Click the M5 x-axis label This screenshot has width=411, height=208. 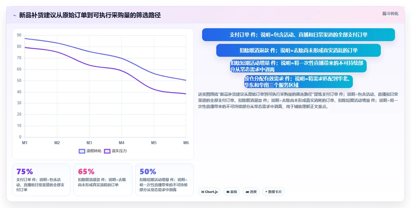pyautogui.click(x=154, y=143)
